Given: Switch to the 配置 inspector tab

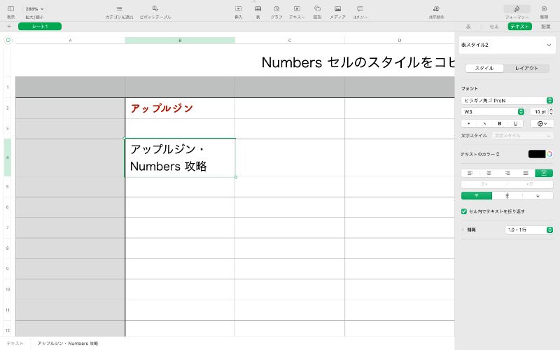Looking at the screenshot, I should click(x=546, y=27).
